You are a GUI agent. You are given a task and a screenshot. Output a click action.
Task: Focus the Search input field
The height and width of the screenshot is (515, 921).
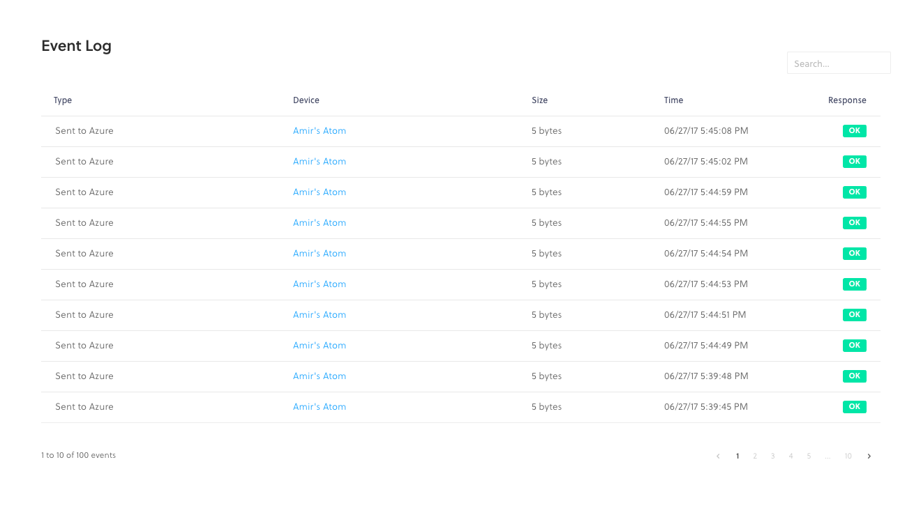[x=838, y=63]
